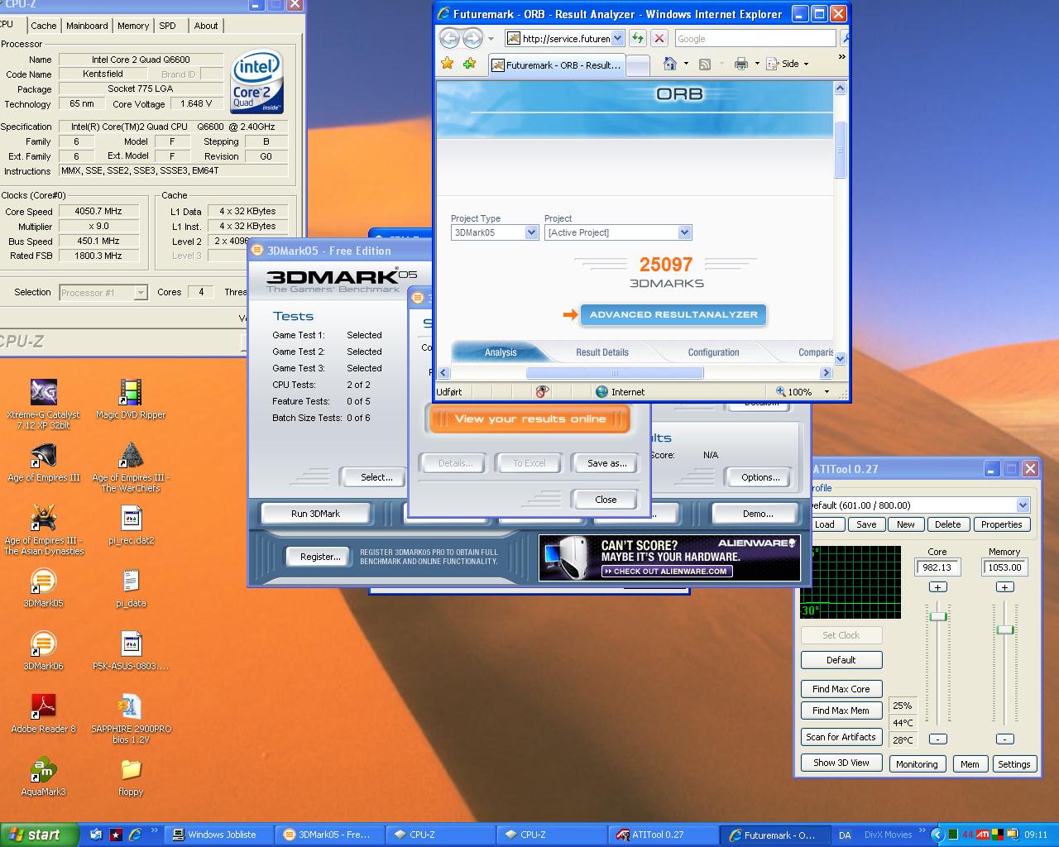The width and height of the screenshot is (1059, 847).
Task: Click View your results online button
Action: (529, 419)
